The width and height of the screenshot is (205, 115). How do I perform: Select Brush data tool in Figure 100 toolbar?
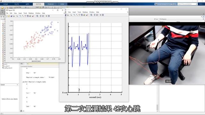pos(33,16)
